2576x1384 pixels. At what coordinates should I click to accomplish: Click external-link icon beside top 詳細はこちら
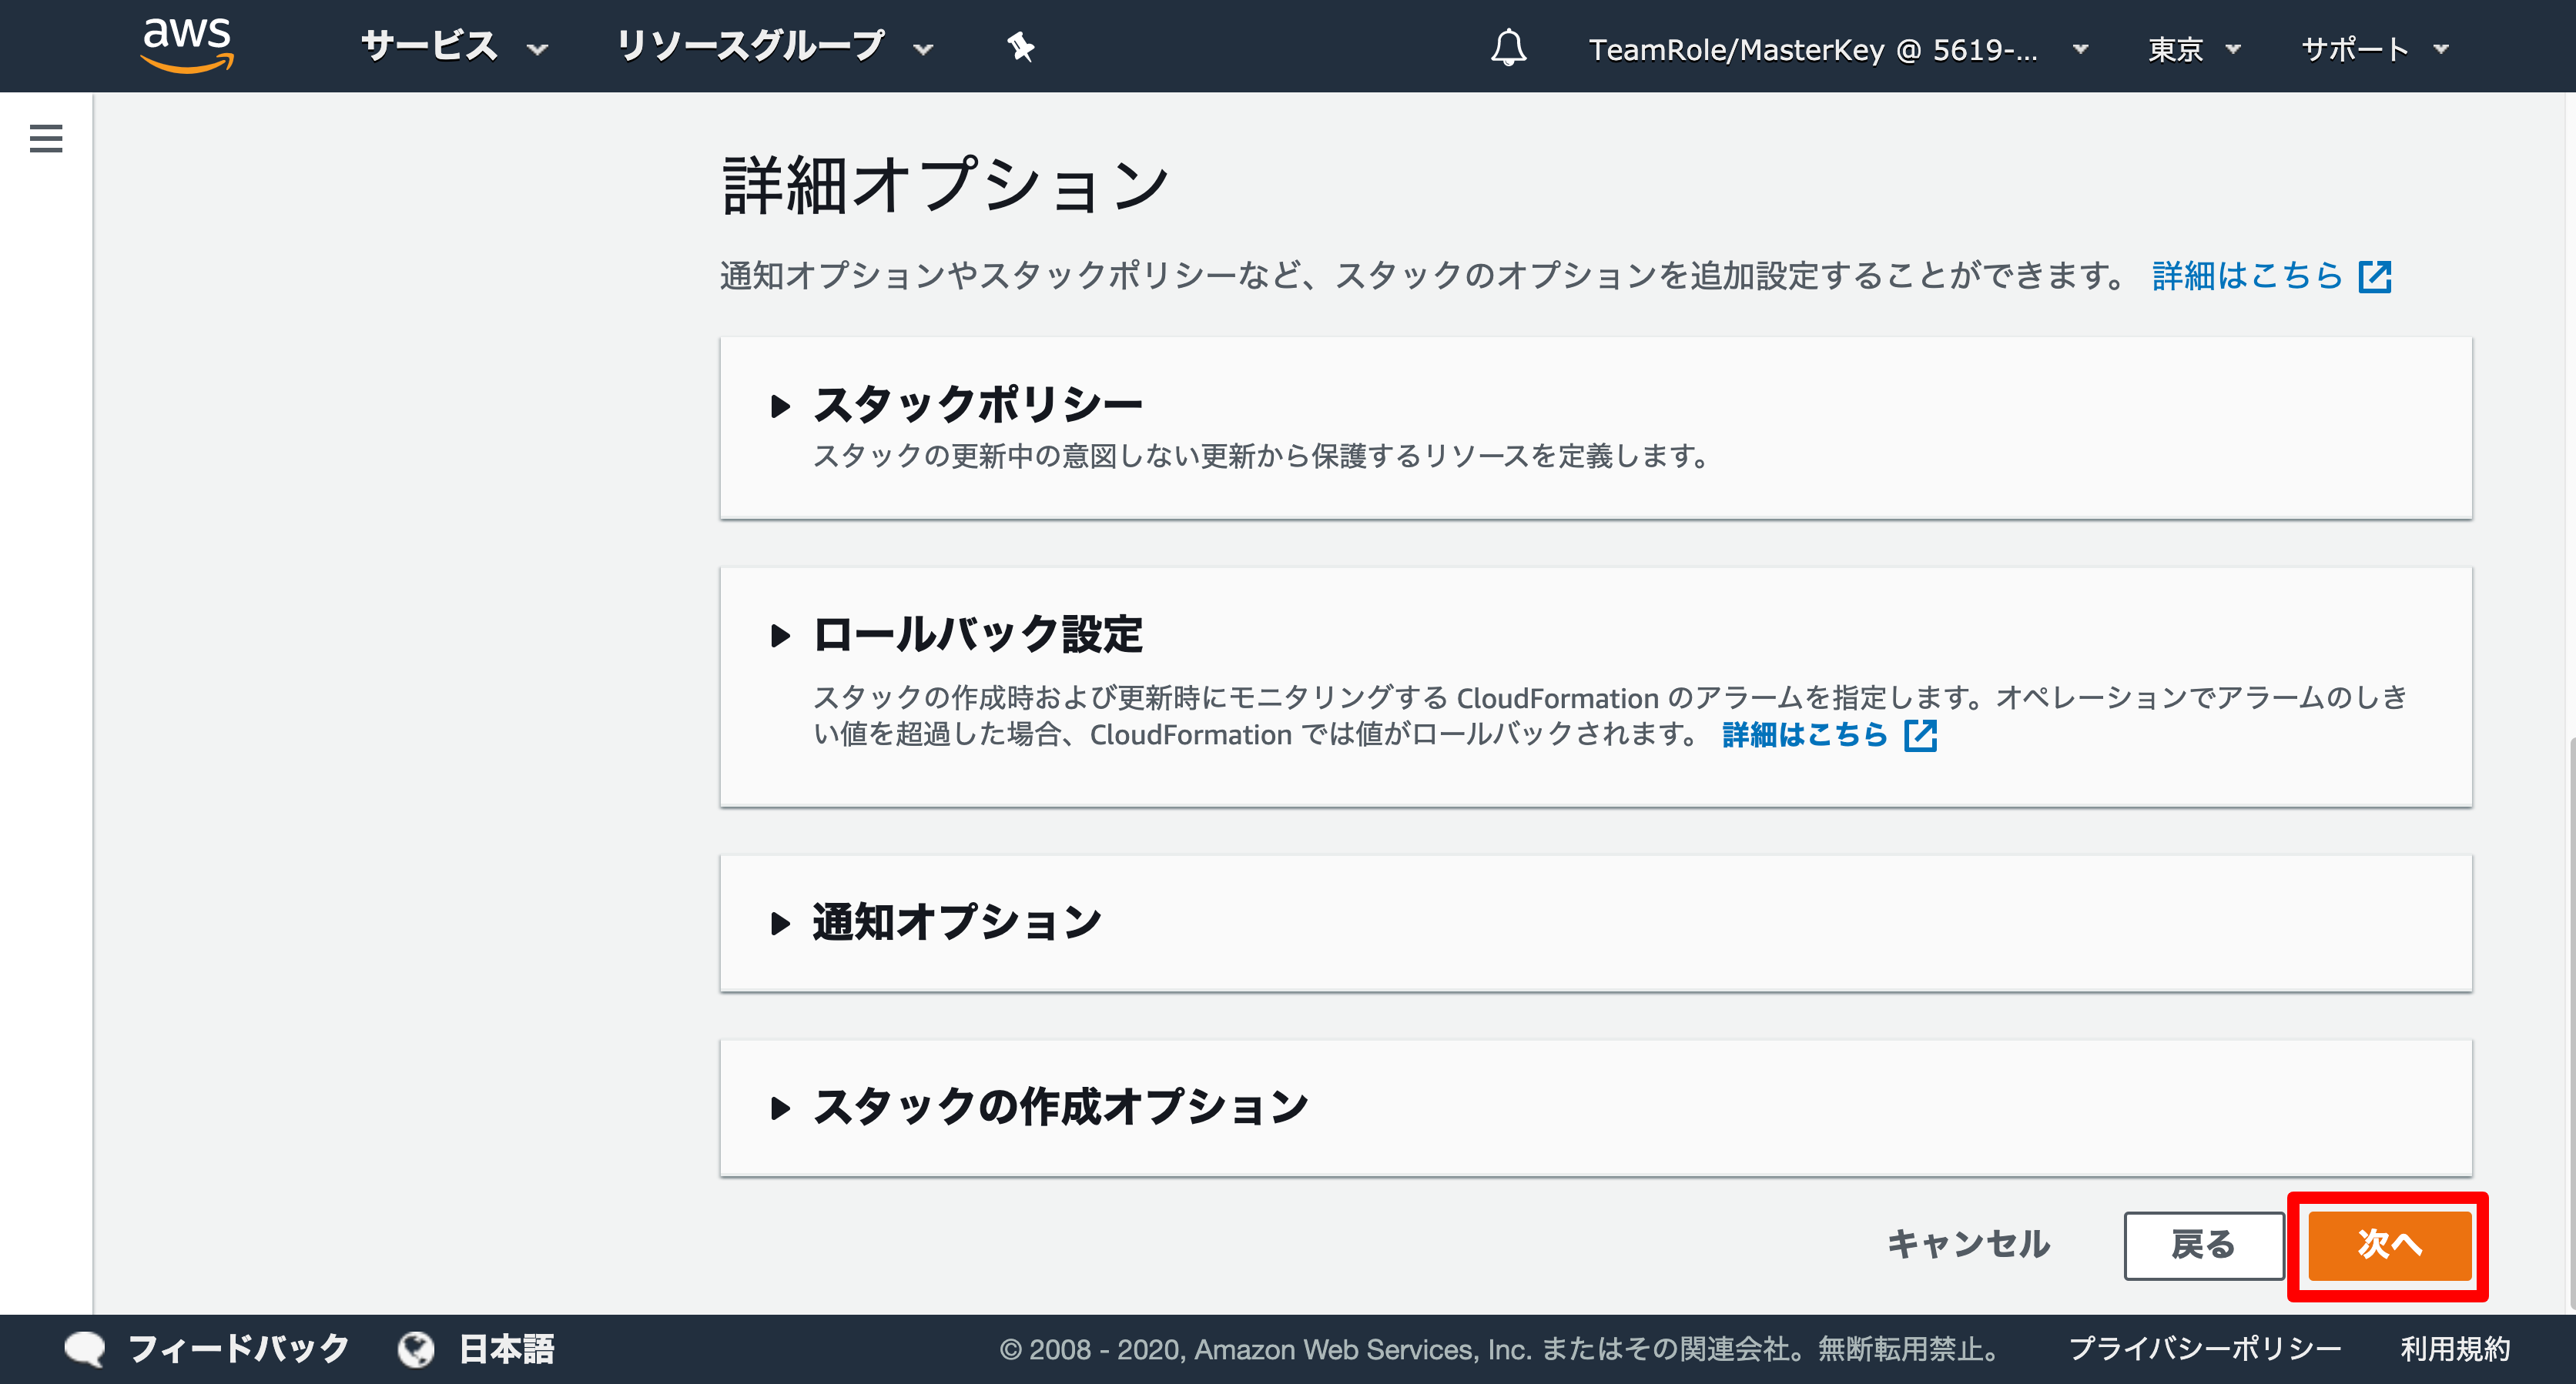2375,276
